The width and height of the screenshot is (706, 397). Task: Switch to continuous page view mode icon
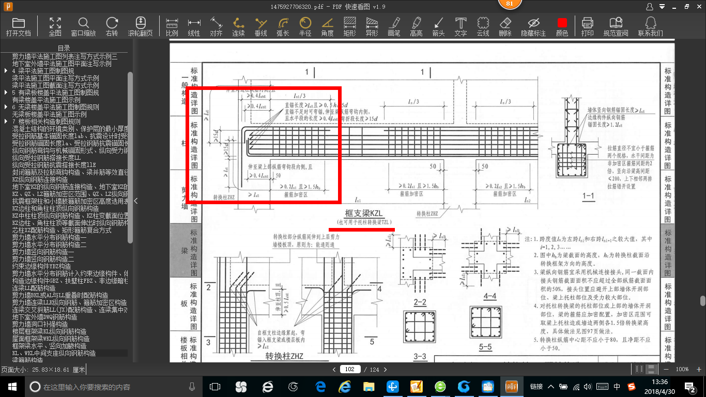[x=652, y=369]
